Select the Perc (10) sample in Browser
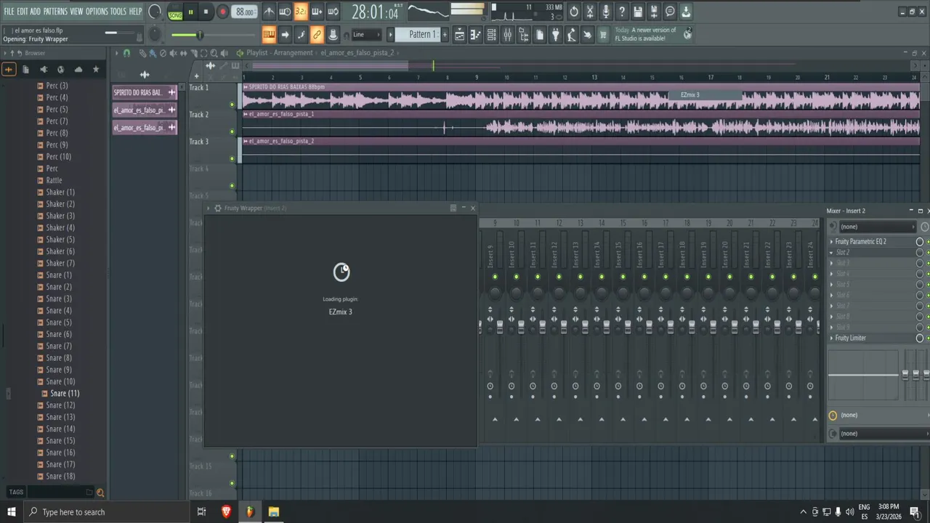 [59, 157]
